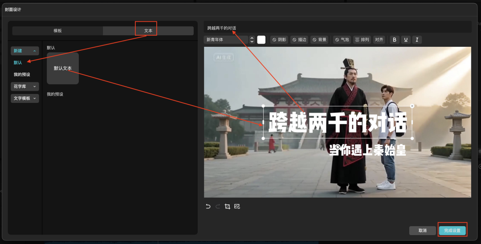Click the replace image icon
The width and height of the screenshot is (481, 244).
237,206
